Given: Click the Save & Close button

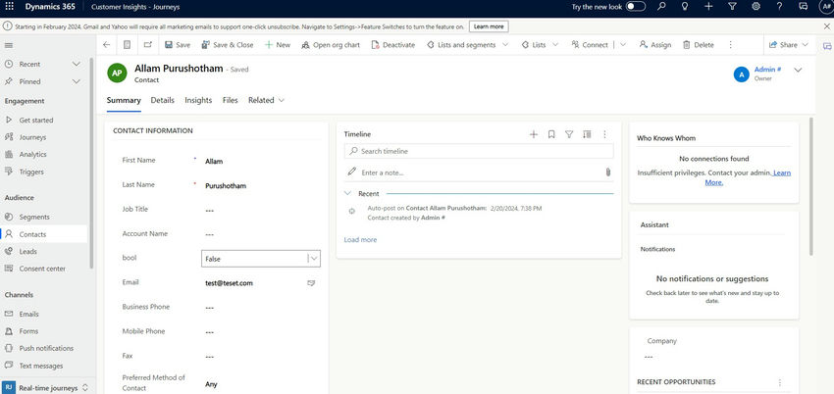Looking at the screenshot, I should click(x=227, y=45).
